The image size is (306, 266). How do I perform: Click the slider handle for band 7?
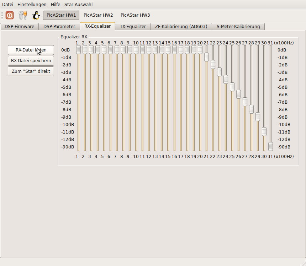coord(117,50)
